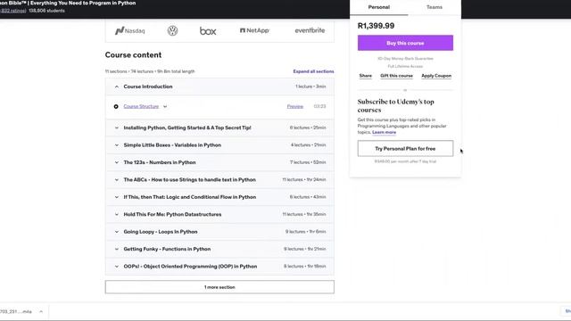
Task: Open the downloaded file options chevron
Action: (x=41, y=311)
